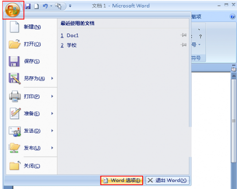Expand the 准备 submenu arrow
Image resolution: width=237 pixels, height=189 pixels.
coord(52,113)
